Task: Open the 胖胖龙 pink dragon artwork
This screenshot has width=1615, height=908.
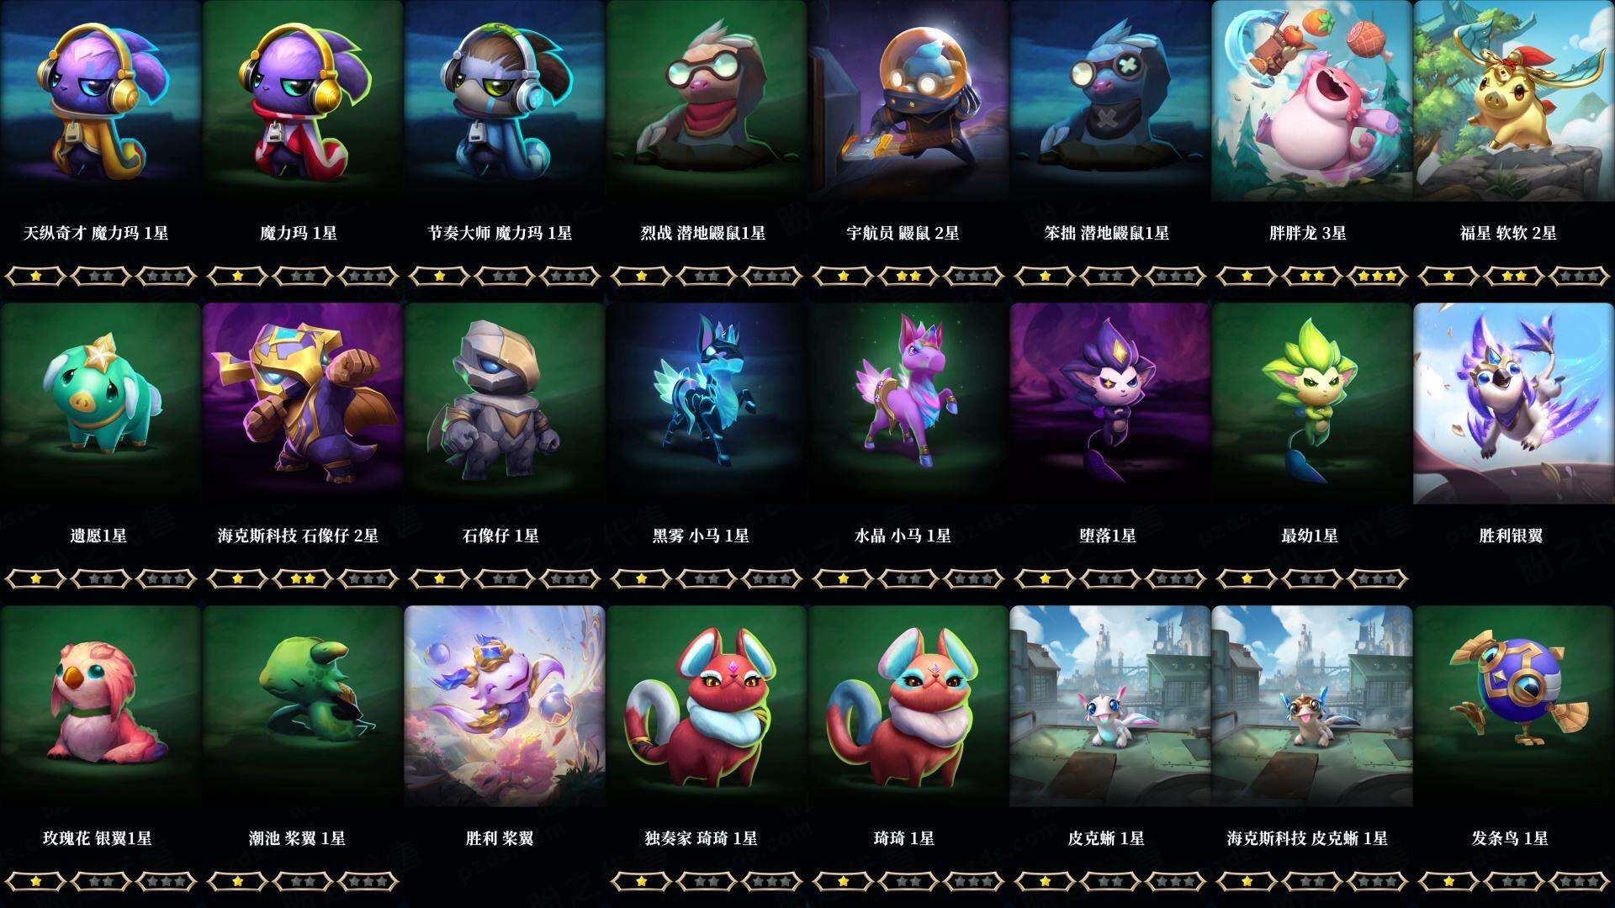Action: click(1311, 101)
